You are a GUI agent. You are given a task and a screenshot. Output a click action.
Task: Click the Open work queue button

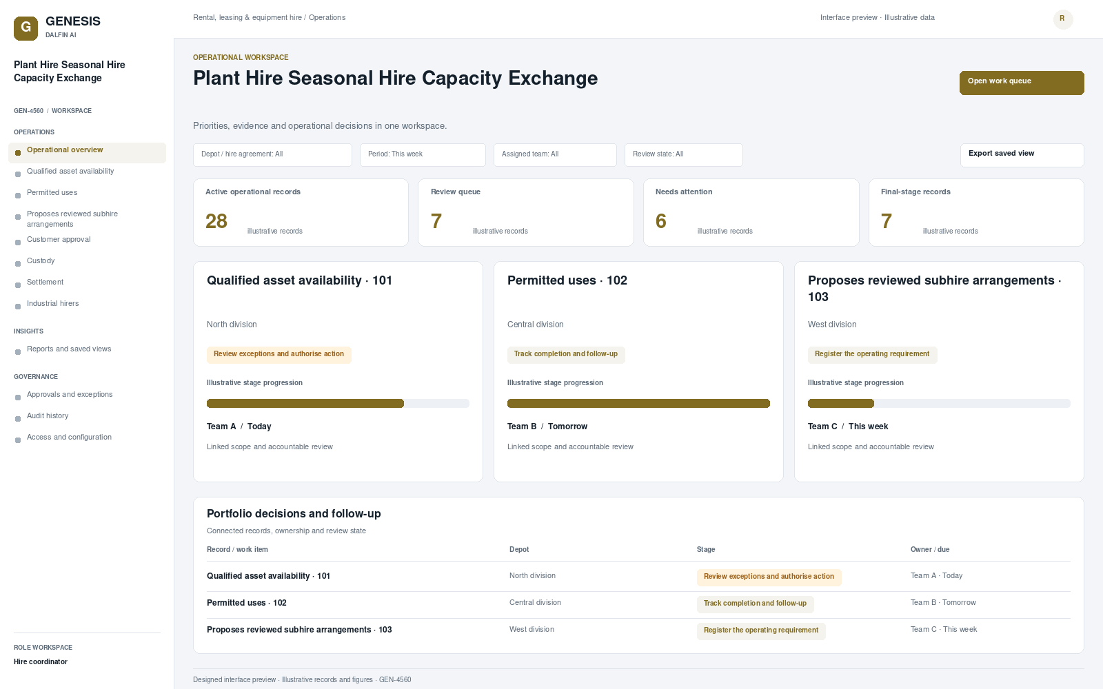click(x=1022, y=83)
